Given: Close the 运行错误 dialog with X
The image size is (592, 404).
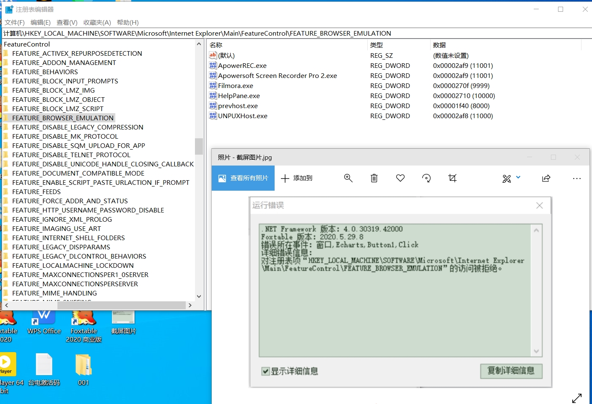Looking at the screenshot, I should (x=540, y=205).
